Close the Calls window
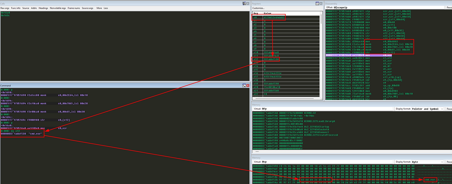 click(x=248, y=3)
